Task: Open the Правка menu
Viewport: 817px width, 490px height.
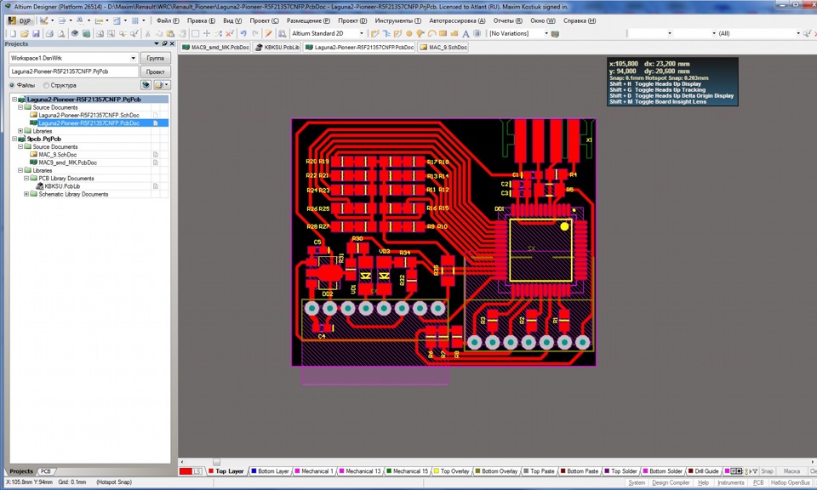Action: click(201, 20)
